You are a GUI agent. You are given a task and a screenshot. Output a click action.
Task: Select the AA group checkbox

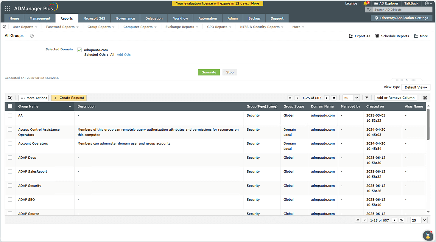click(x=10, y=115)
